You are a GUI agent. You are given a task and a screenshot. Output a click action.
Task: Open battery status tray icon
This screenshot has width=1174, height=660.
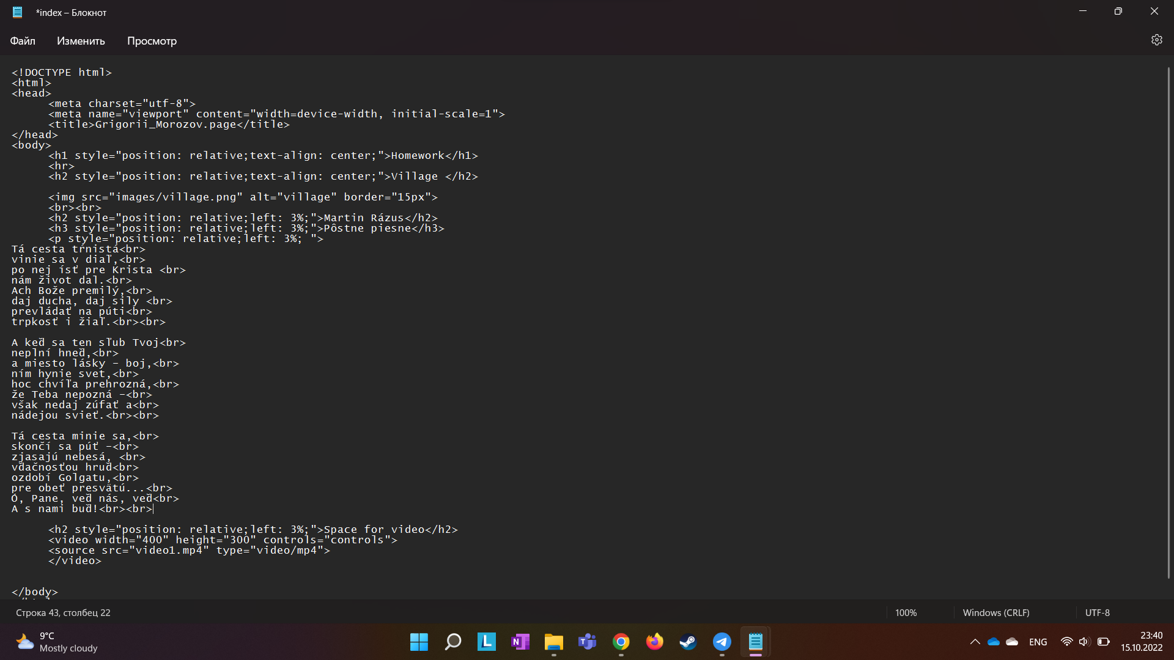pos(1104,642)
